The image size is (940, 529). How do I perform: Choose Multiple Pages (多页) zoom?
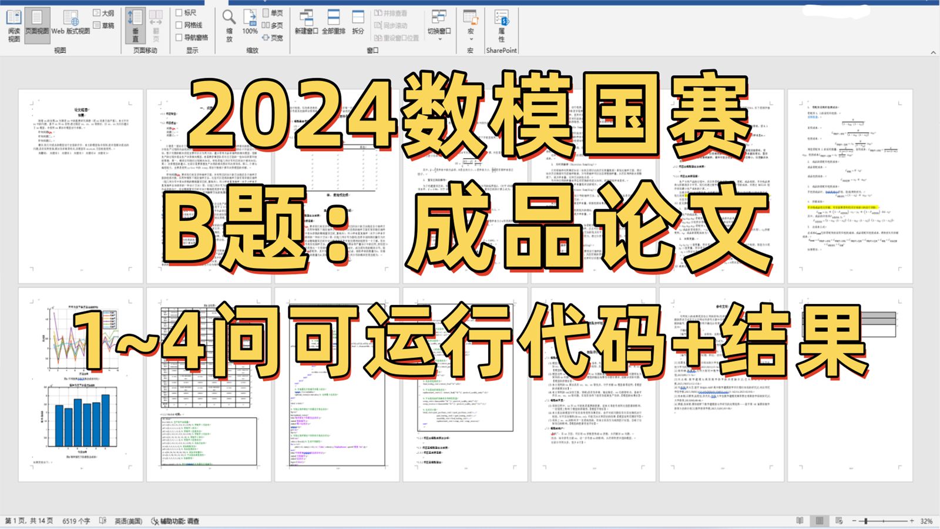tap(272, 25)
